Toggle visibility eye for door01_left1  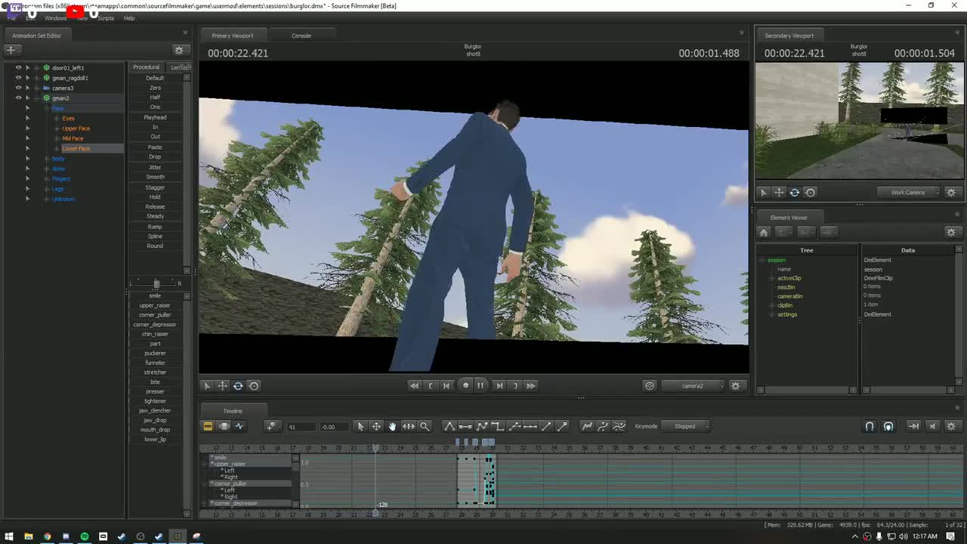point(18,67)
